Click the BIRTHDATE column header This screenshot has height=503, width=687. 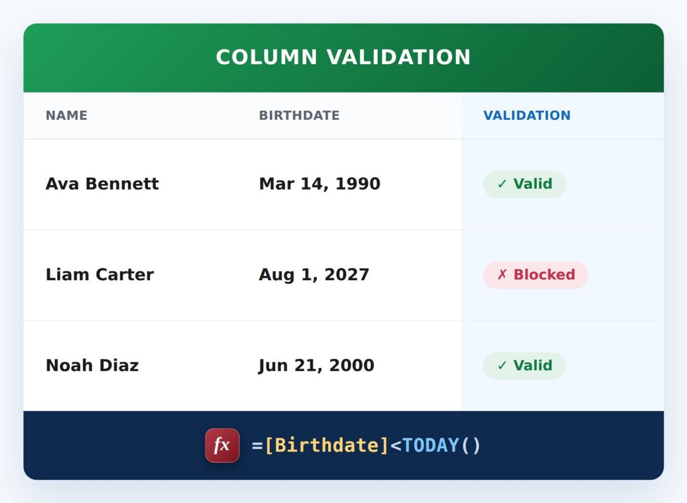pos(299,115)
